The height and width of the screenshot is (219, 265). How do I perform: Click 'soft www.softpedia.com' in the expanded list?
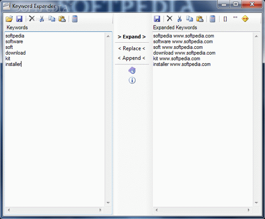tap(178, 47)
